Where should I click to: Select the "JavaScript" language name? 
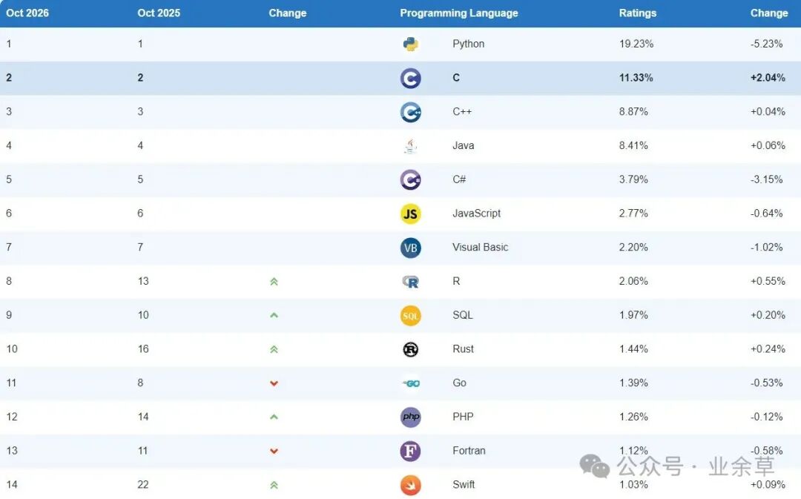(x=477, y=214)
